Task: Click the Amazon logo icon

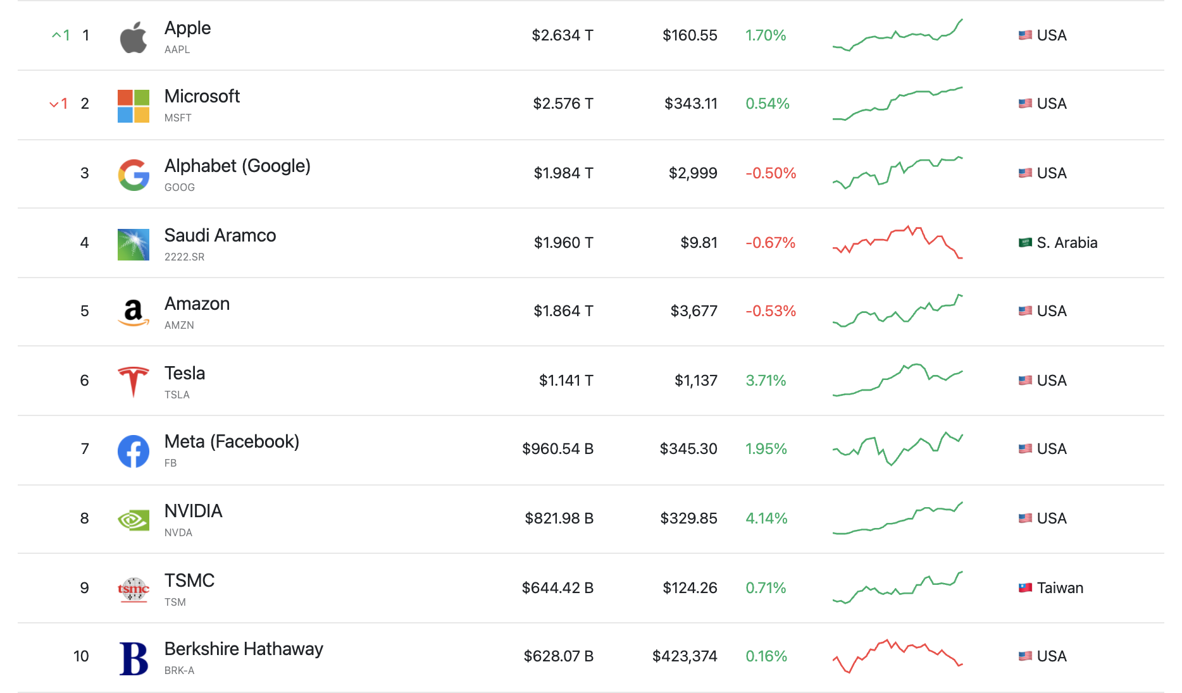Action: (134, 313)
